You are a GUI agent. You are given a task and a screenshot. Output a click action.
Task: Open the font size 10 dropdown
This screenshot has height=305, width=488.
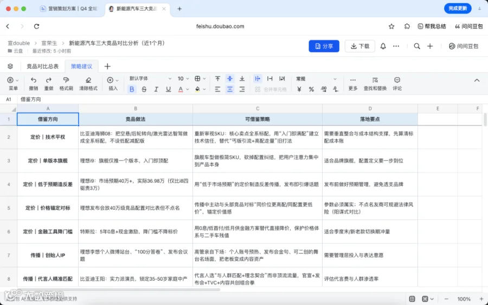pos(183,79)
